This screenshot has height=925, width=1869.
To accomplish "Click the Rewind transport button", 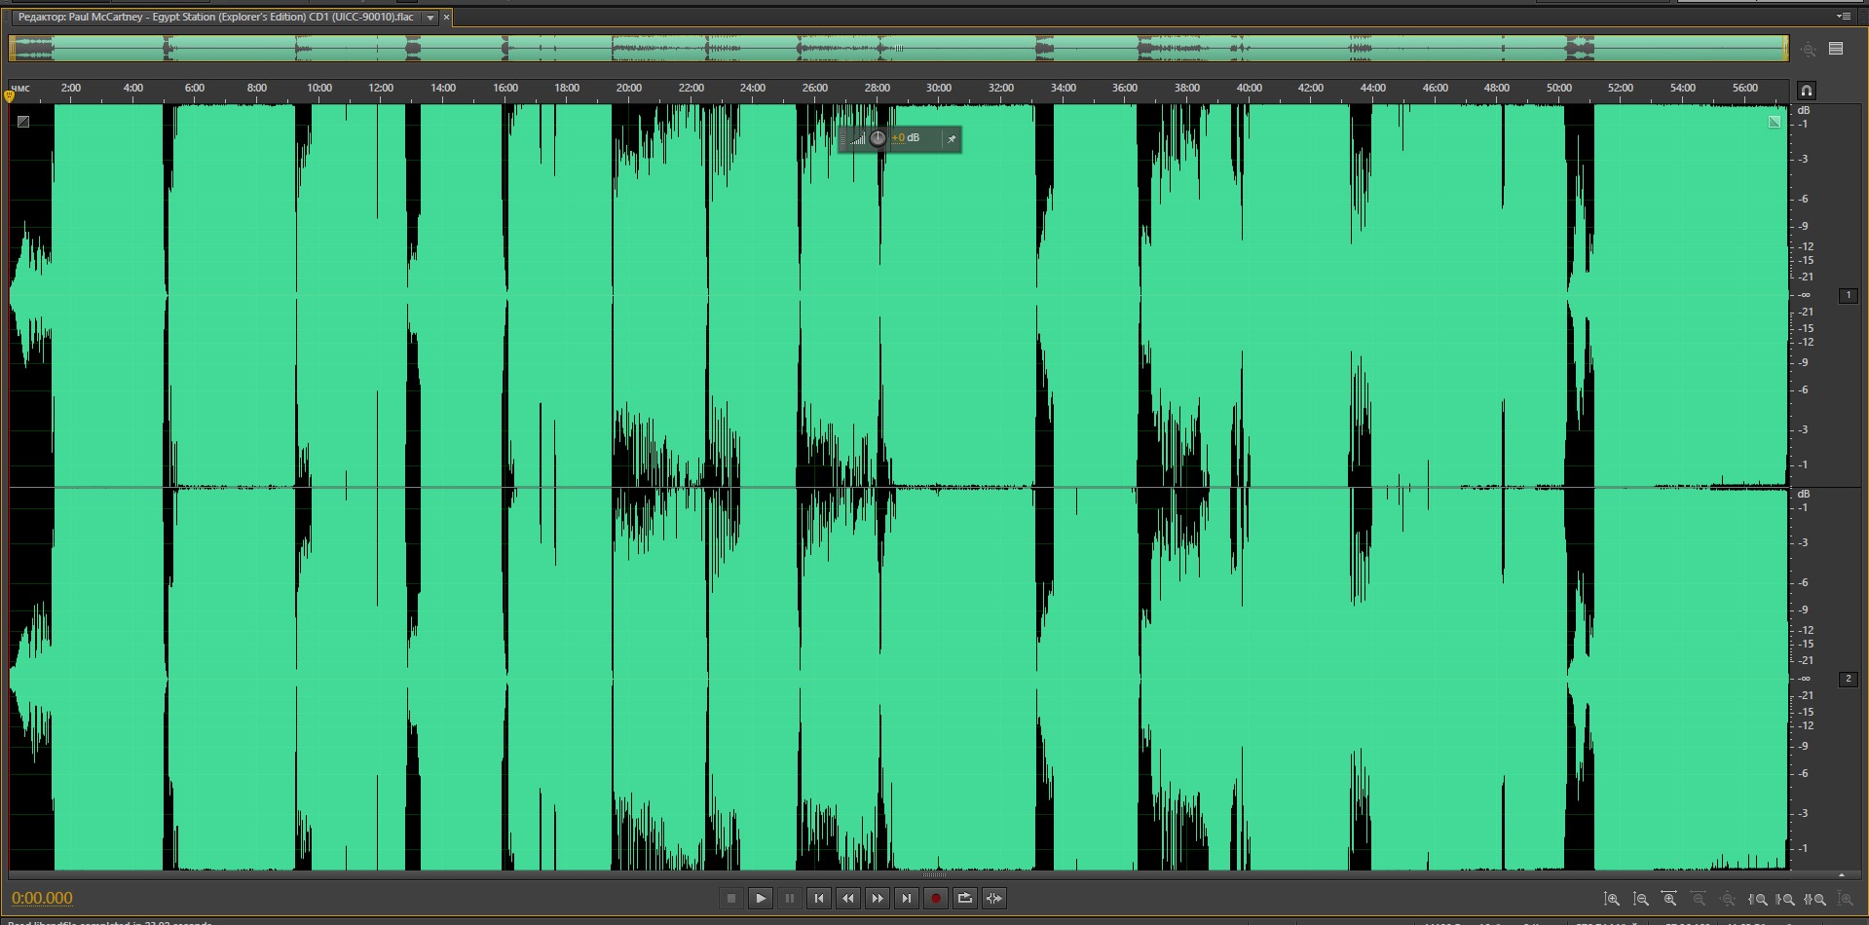I will pyautogui.click(x=848, y=898).
